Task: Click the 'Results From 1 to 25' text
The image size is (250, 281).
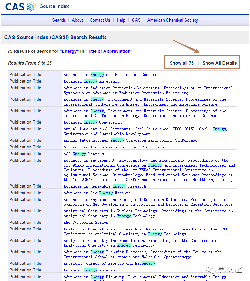Action: click(30, 63)
